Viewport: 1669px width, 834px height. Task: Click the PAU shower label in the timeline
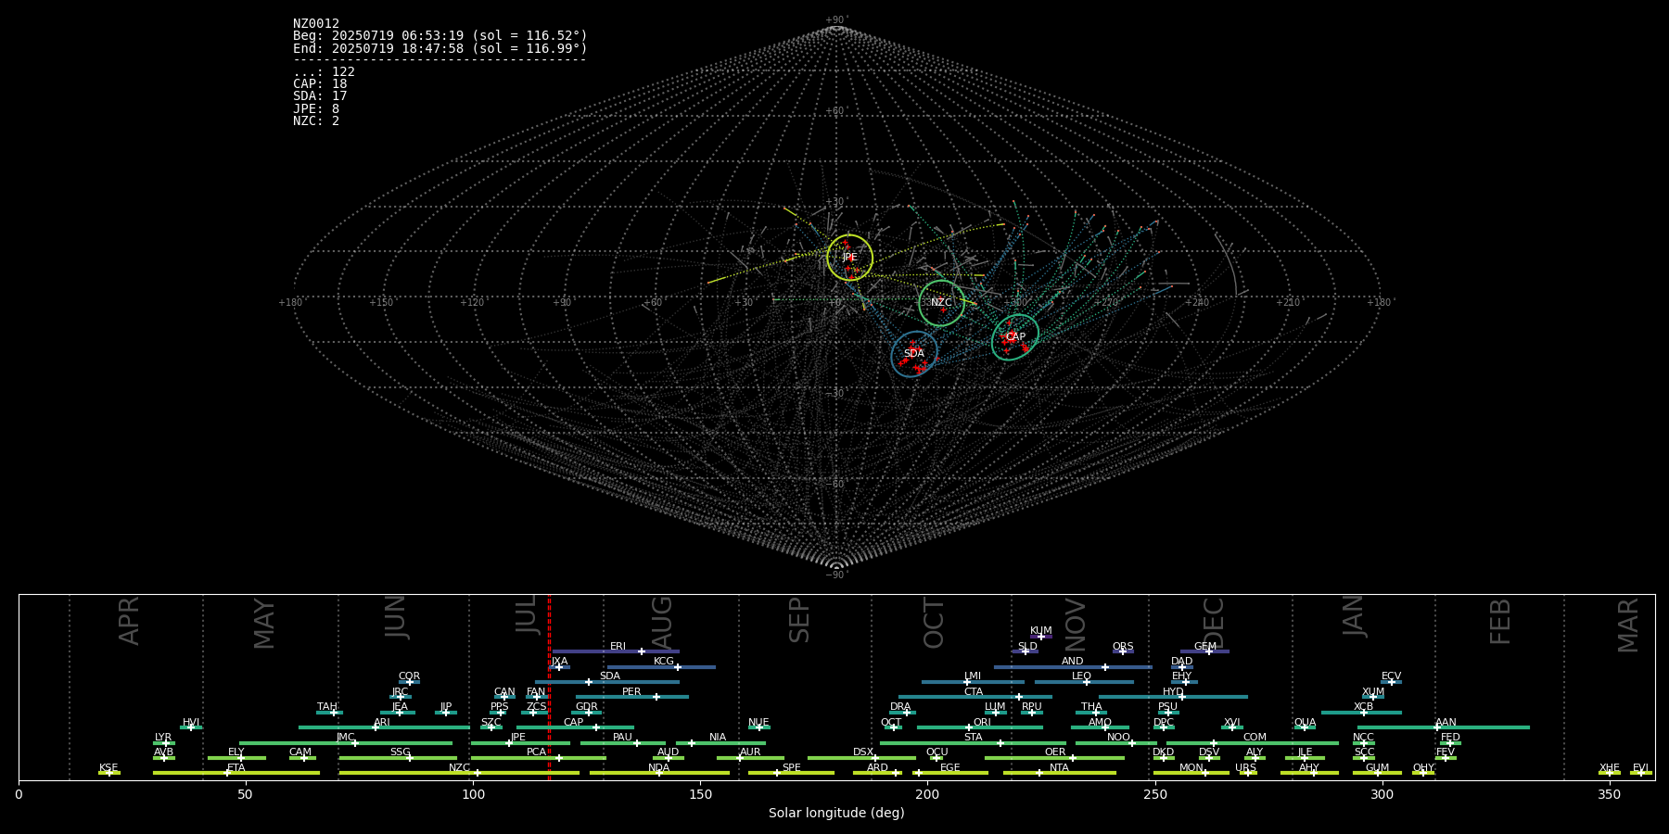pyautogui.click(x=622, y=738)
